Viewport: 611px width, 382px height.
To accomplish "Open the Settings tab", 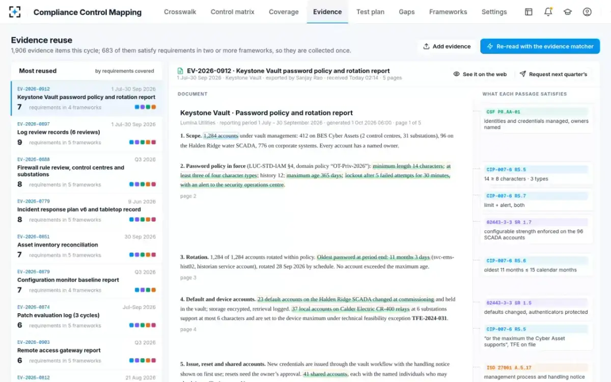I will click(494, 12).
